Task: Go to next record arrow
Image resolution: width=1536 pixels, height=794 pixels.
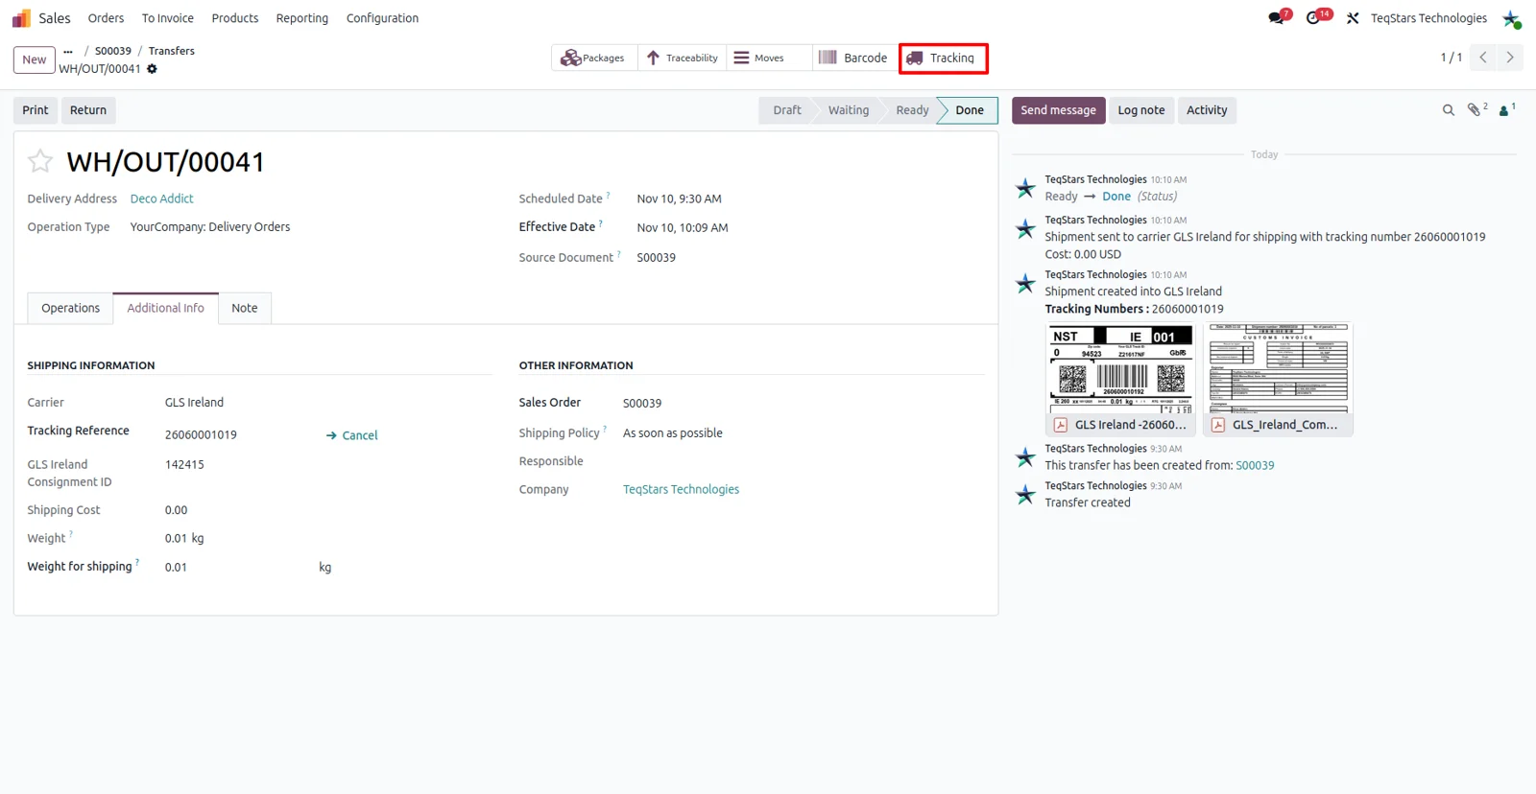Action: (1510, 58)
